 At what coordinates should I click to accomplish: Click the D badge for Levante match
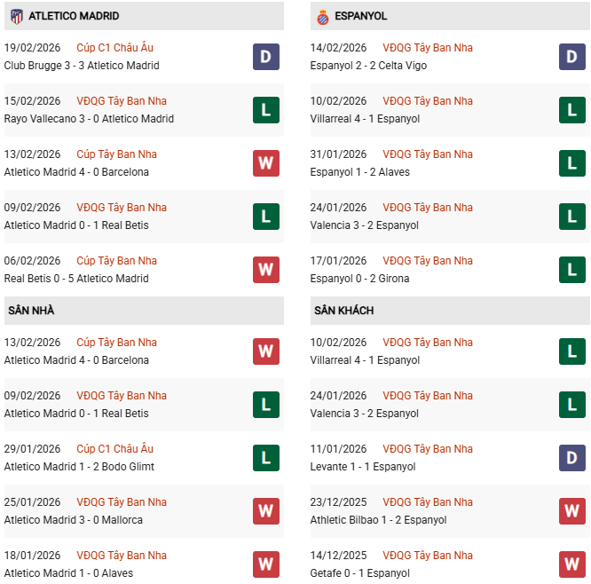pos(572,458)
